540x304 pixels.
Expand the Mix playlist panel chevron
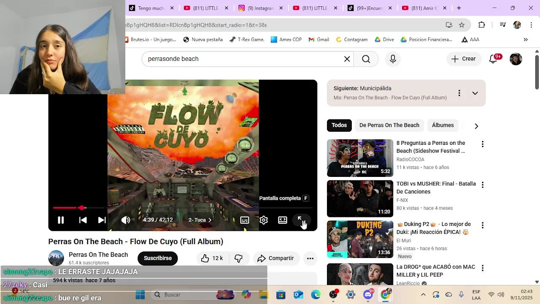pos(475,93)
